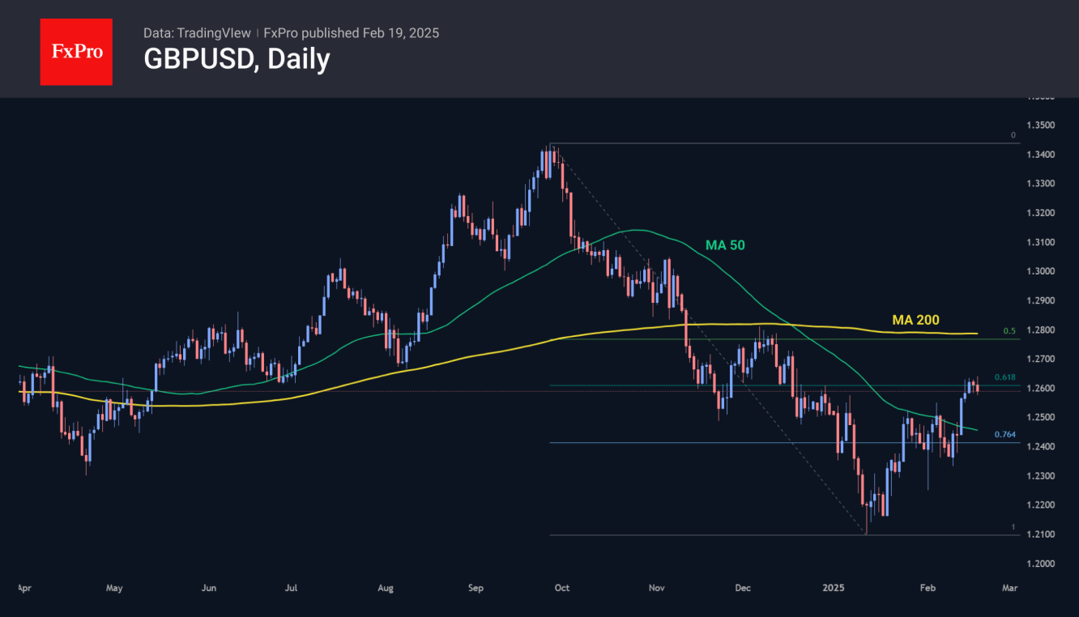Click the 'May' time axis label
This screenshot has height=617, width=1079.
point(114,588)
